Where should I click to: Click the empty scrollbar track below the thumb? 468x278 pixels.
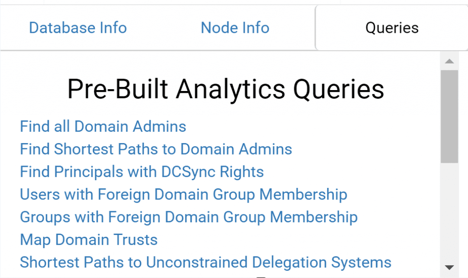point(449,210)
